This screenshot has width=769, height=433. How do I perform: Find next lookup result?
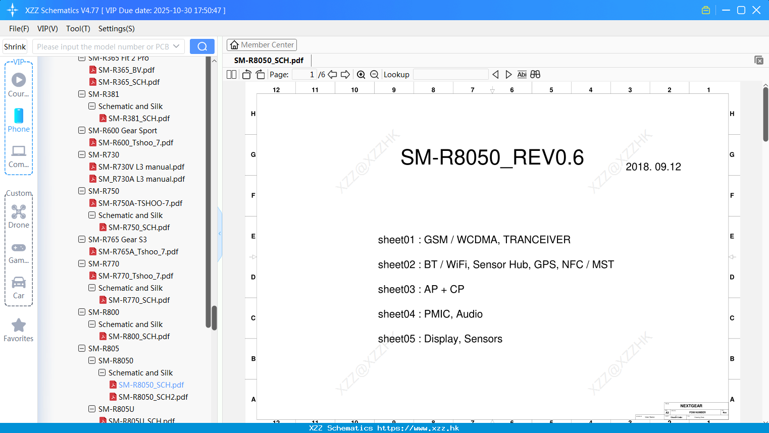[x=508, y=74]
